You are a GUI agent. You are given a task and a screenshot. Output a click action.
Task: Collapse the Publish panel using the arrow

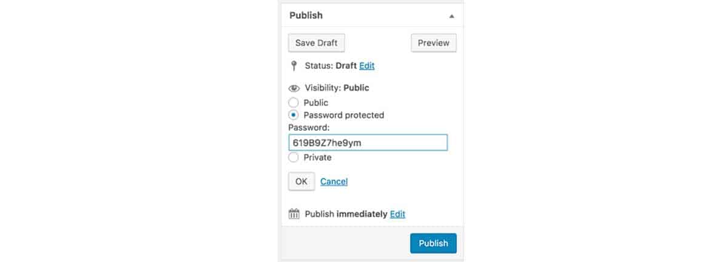point(451,16)
